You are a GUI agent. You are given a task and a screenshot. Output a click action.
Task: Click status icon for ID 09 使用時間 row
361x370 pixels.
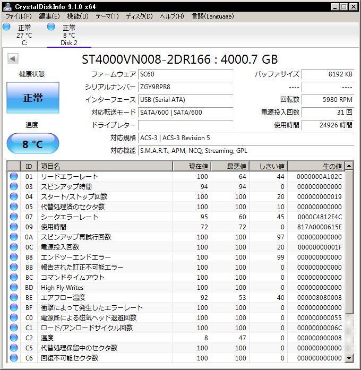(14, 227)
